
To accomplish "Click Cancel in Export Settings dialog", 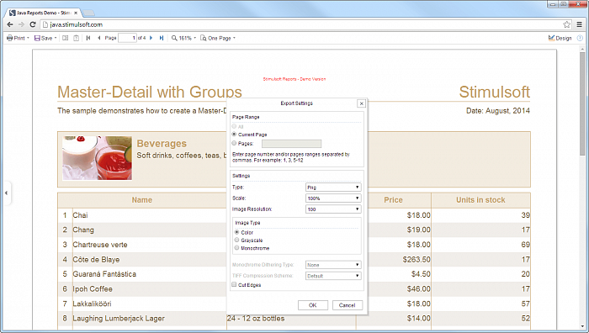I will (347, 305).
